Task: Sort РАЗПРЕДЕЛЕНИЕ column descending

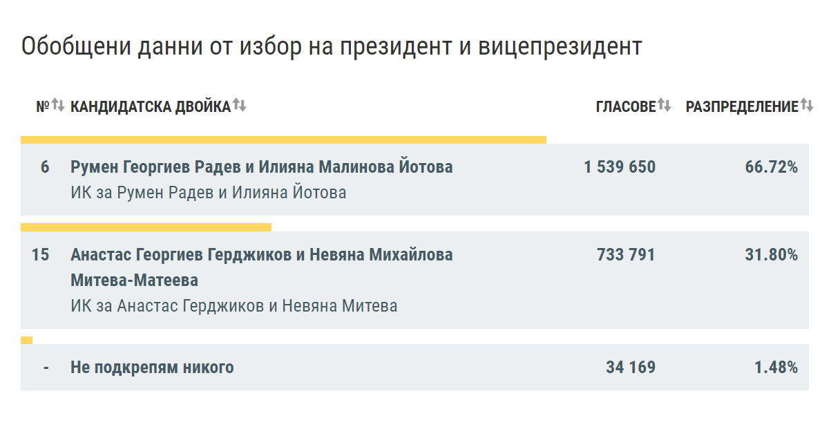Action: click(x=810, y=106)
